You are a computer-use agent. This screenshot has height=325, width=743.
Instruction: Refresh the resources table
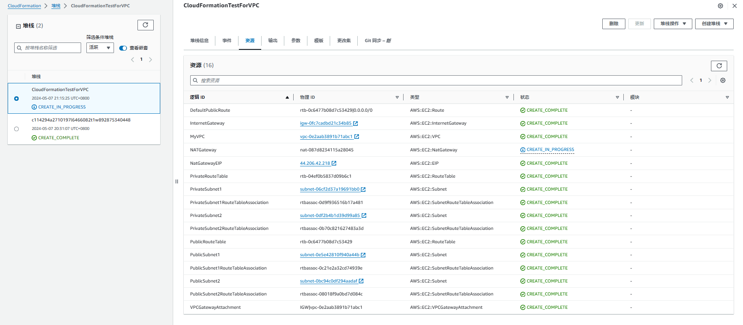coord(719,66)
